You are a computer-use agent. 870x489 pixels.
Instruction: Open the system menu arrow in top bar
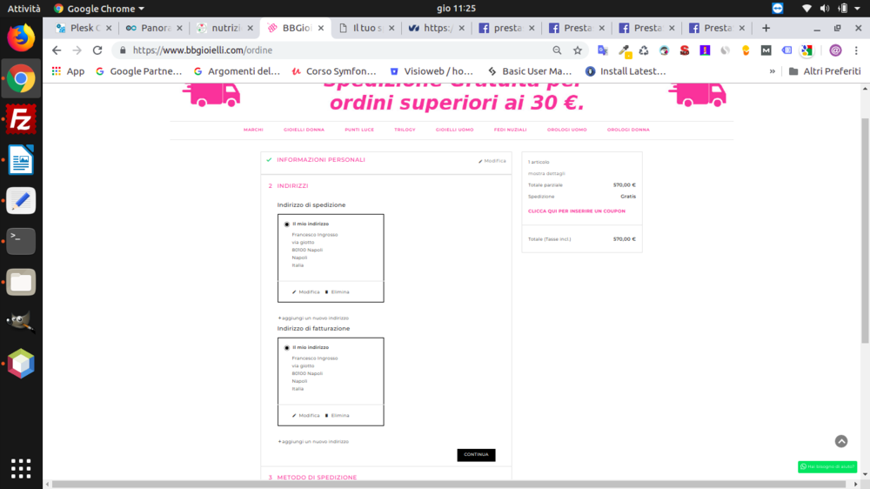(857, 9)
